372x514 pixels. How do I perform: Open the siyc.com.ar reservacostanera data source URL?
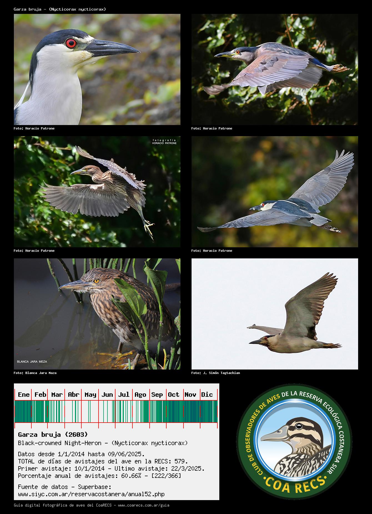91,494
